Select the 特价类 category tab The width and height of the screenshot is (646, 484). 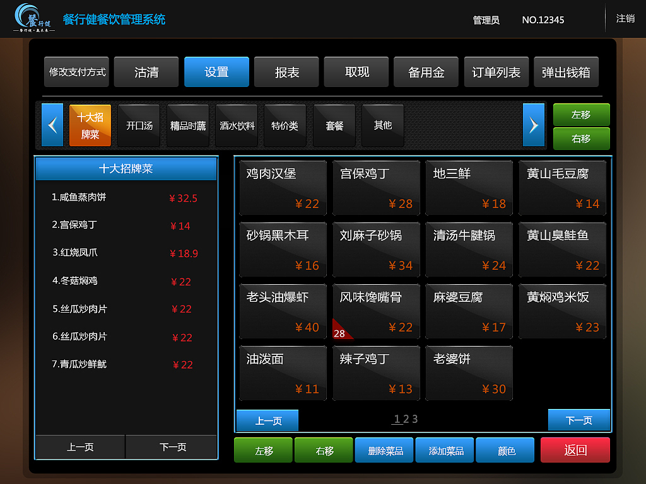click(285, 125)
